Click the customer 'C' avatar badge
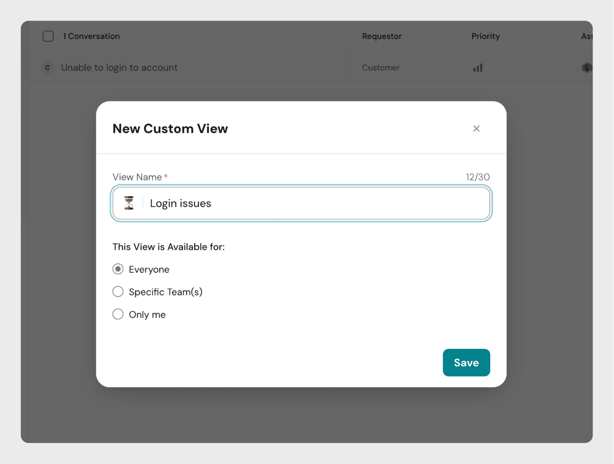The image size is (614, 464). click(47, 68)
